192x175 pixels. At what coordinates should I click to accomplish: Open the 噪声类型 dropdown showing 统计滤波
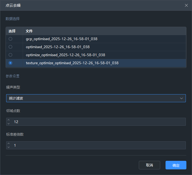96,98
